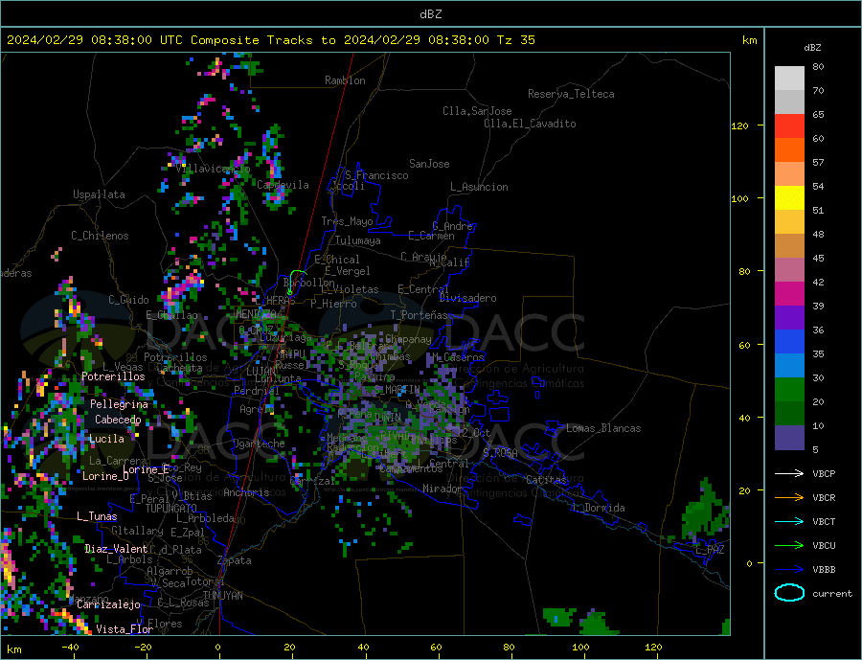Click the 'Chapanay' map label

click(408, 339)
